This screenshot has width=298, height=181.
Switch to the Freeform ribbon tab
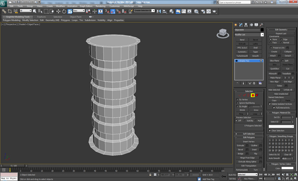[41, 17]
